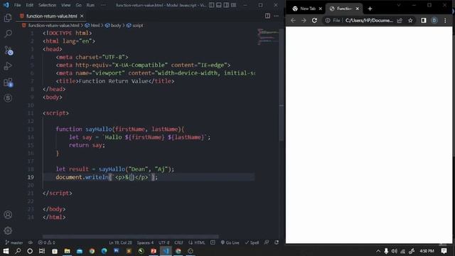Open editor More Actions ellipsis
455x256 pixels.
[276, 16]
